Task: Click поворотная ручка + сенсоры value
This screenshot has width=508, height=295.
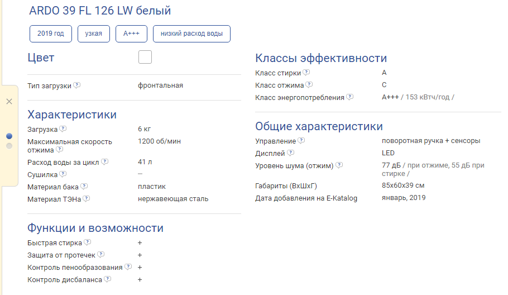Action: click(x=431, y=141)
